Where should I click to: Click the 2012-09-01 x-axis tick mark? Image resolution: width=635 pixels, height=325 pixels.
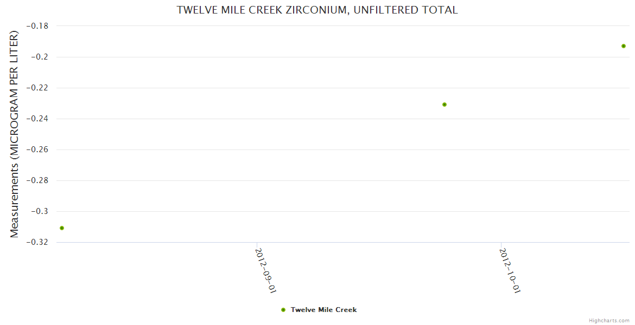pyautogui.click(x=257, y=245)
